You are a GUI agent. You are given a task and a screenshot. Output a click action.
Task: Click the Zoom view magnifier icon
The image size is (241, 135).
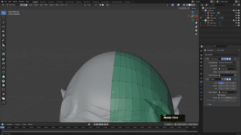[x=196, y=23]
